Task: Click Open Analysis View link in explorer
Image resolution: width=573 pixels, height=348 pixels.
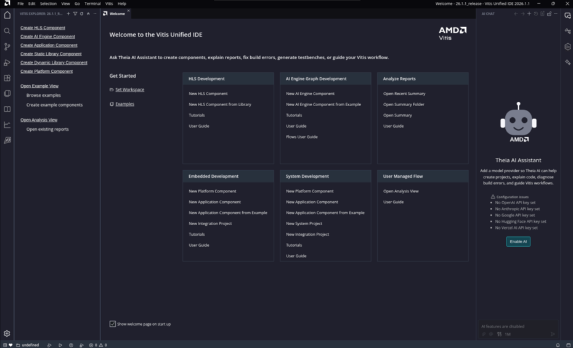Action: (x=39, y=120)
